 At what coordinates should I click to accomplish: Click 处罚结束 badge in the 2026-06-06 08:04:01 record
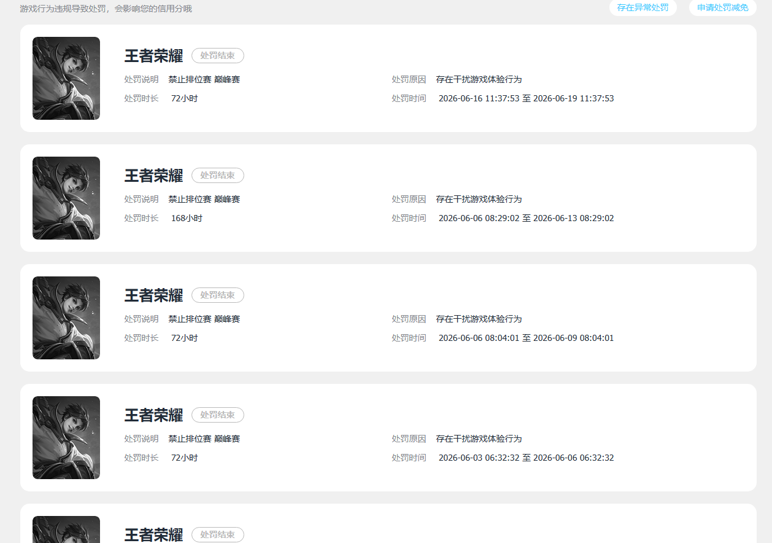click(218, 295)
